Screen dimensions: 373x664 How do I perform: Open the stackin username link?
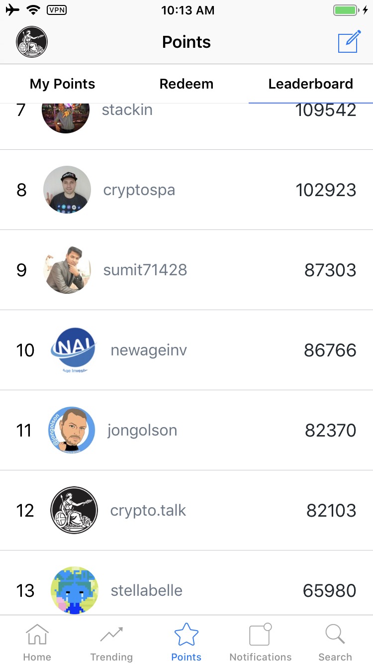[x=127, y=110]
